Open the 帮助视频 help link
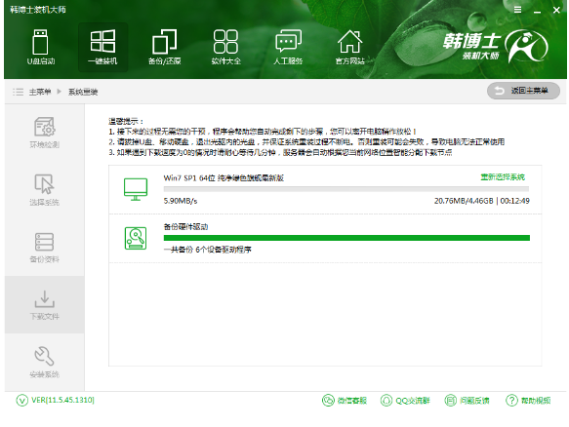 coord(528,400)
